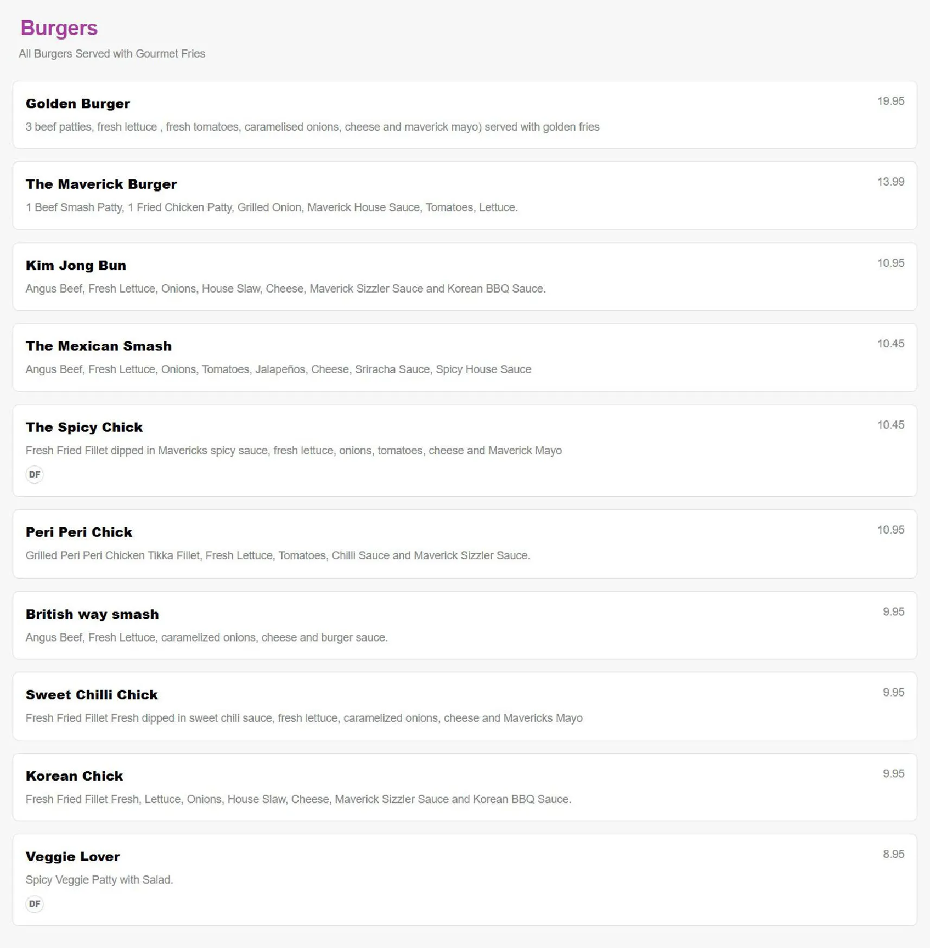This screenshot has width=930, height=948.
Task: Select The Mexican Smash title
Action: [99, 346]
